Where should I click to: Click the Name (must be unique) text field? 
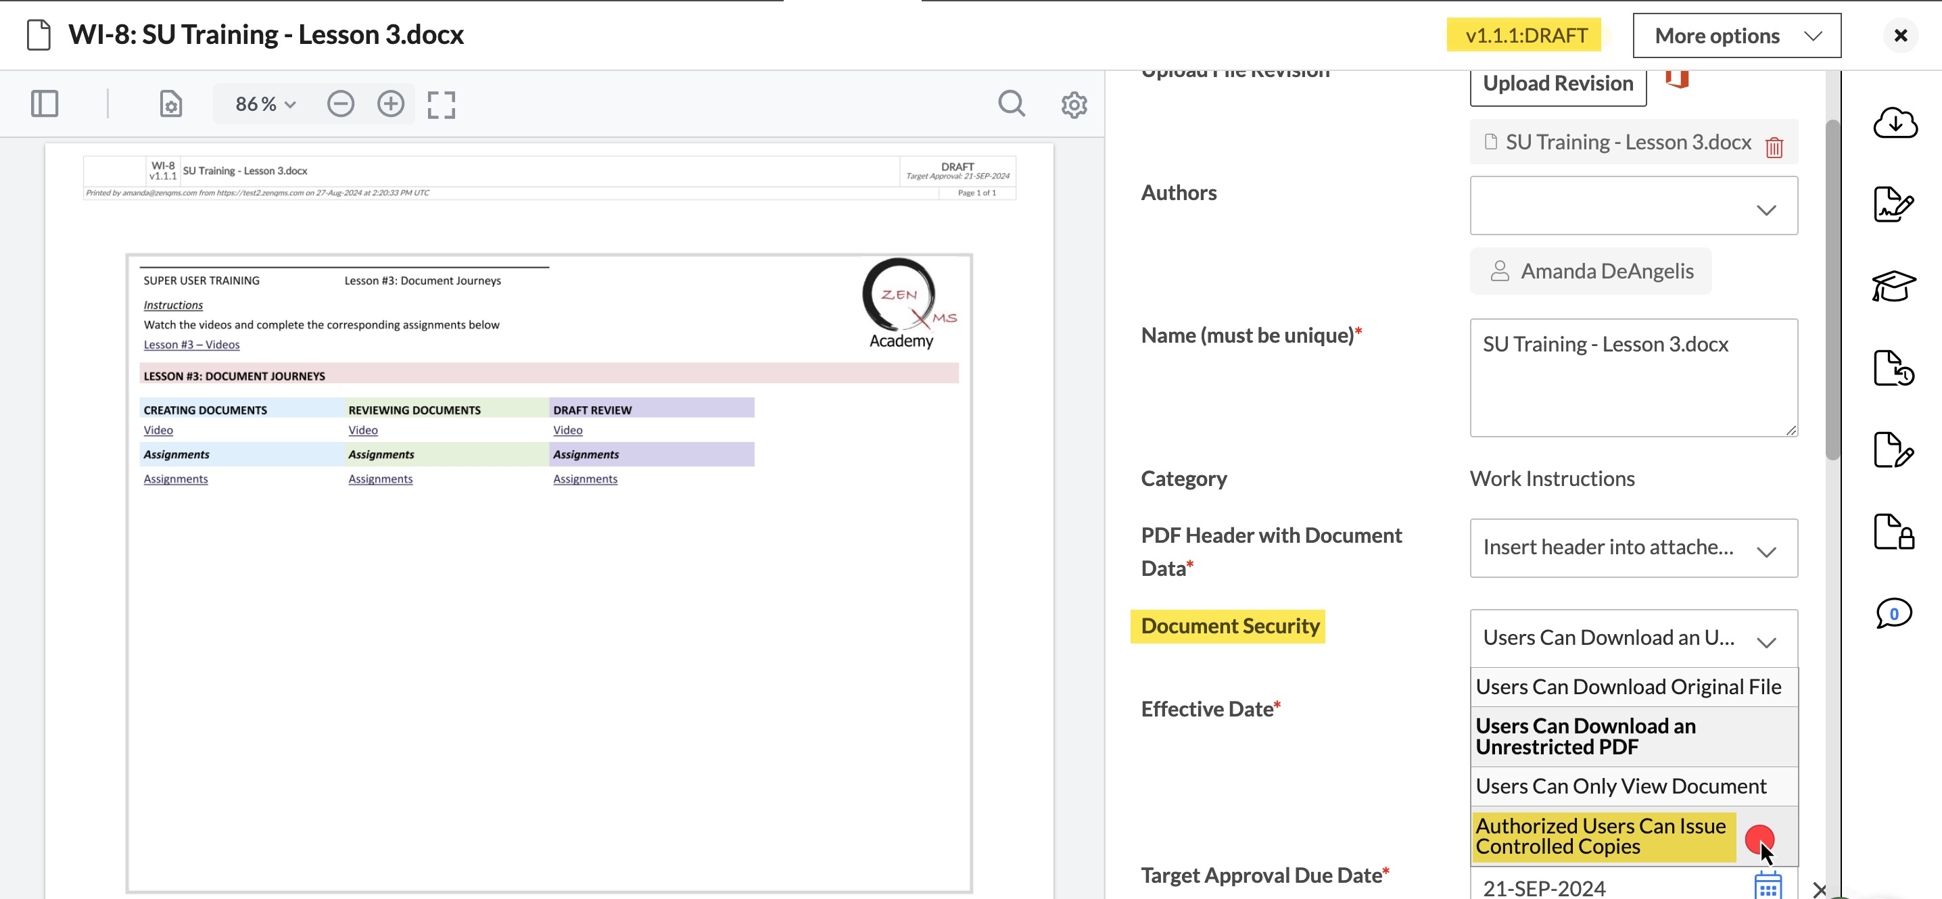click(1634, 378)
